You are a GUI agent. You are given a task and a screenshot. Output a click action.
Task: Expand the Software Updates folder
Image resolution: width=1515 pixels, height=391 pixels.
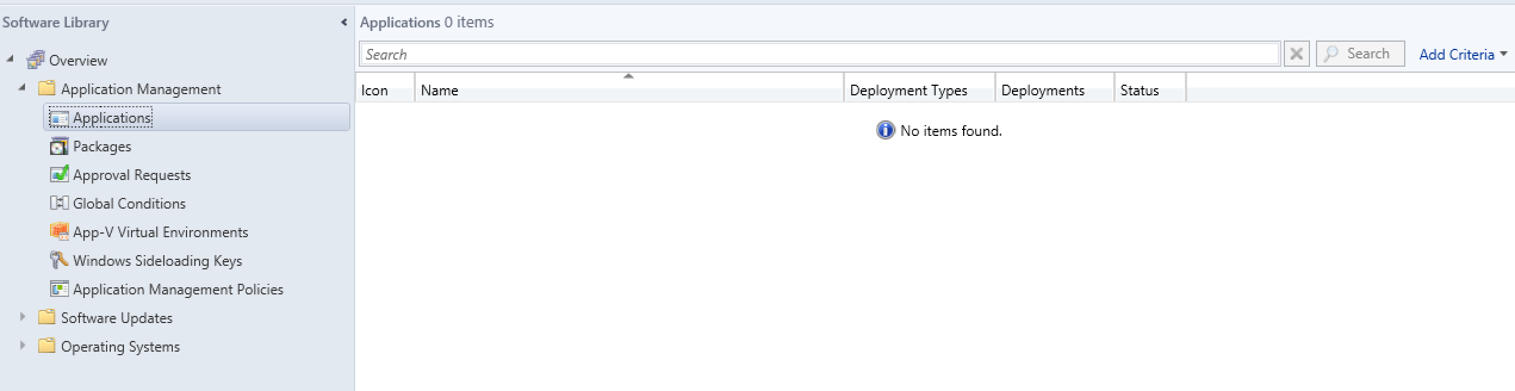[23, 317]
